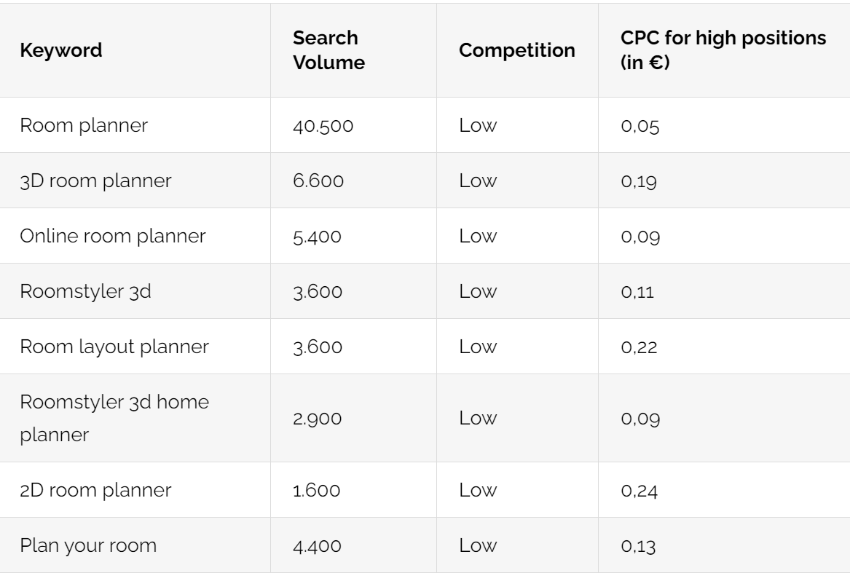Click the CPC for high positions header
The height and width of the screenshot is (573, 850).
pyautogui.click(x=723, y=50)
